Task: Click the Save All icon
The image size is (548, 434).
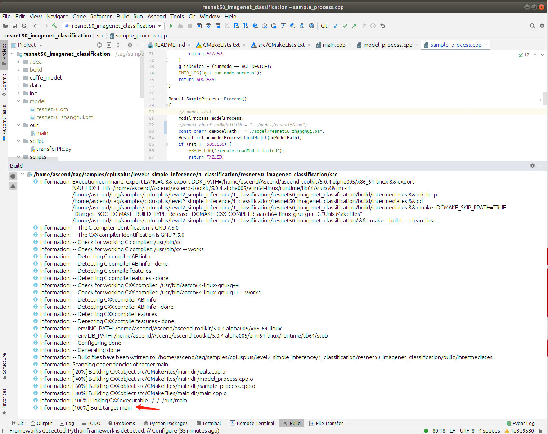Action: 15,26
